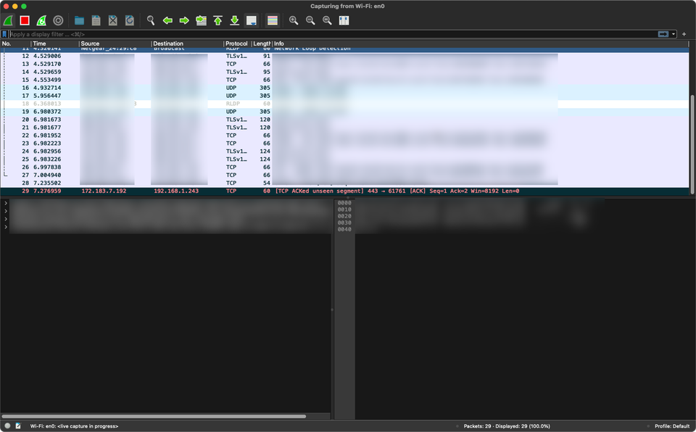Restart the current capture

pos(41,20)
